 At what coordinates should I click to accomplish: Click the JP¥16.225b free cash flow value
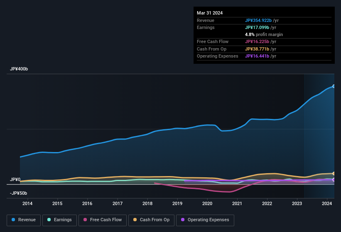pos(257,41)
